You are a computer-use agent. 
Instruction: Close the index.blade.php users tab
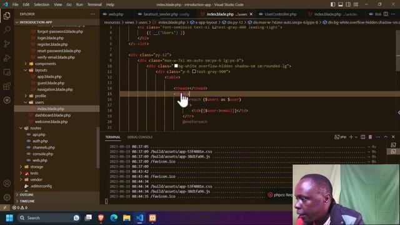(x=251, y=14)
